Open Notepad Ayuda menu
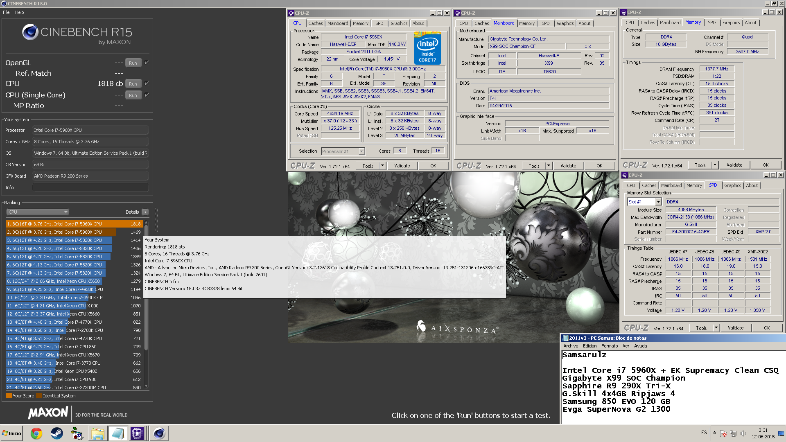The height and width of the screenshot is (442, 786). tap(641, 346)
